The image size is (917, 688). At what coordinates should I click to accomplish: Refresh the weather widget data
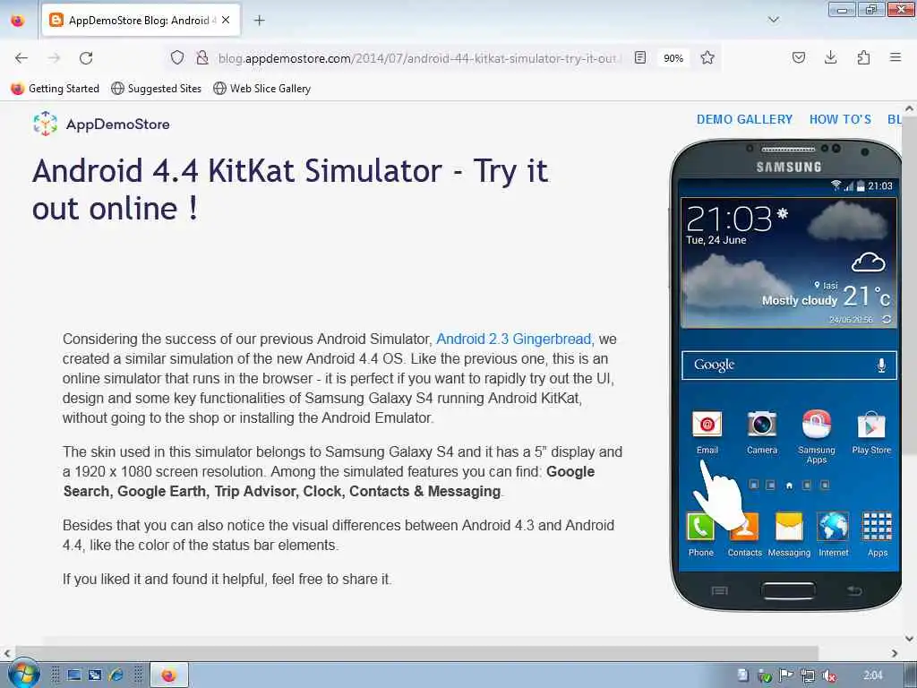click(x=887, y=320)
